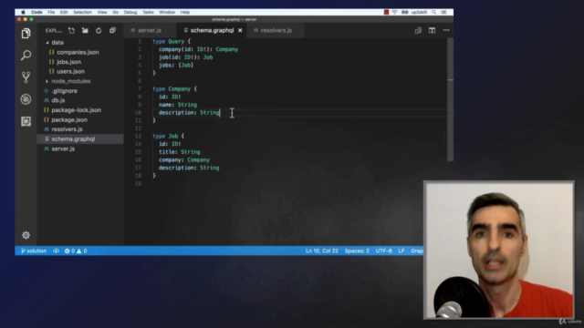Switch to the schema.graphql editor tab

[x=212, y=30]
